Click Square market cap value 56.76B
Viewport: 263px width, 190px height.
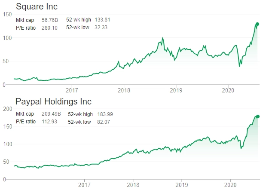tap(50, 20)
